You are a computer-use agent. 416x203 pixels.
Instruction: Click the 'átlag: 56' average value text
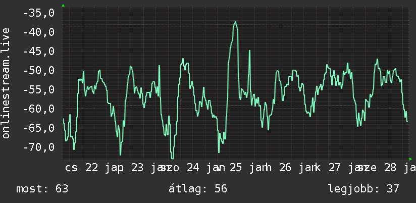(x=198, y=189)
